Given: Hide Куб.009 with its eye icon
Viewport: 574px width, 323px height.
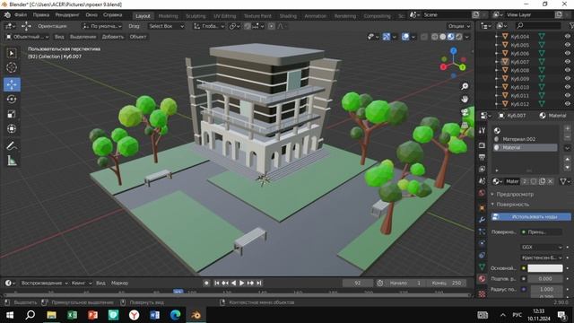Looking at the screenshot, I should [568, 78].
